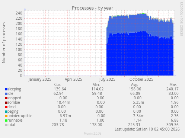Select the 'runnable' legend label

pos(15,120)
